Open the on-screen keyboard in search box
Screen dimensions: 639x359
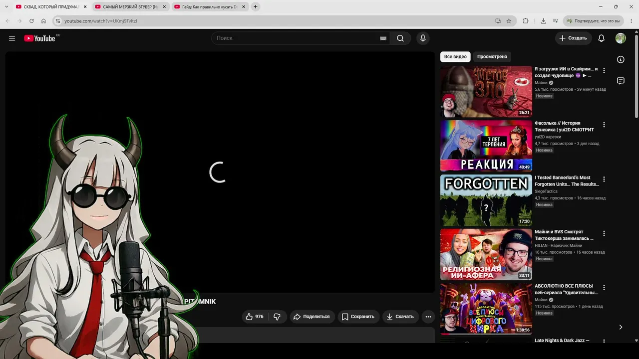(x=383, y=38)
